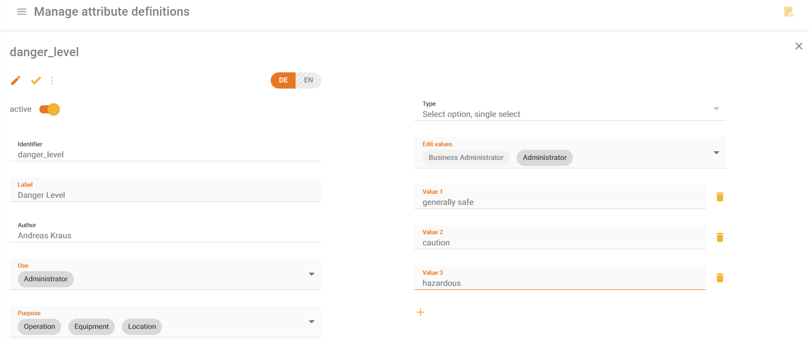Image resolution: width=809 pixels, height=341 pixels.
Task: Click the Equipment purpose chip
Action: click(92, 327)
